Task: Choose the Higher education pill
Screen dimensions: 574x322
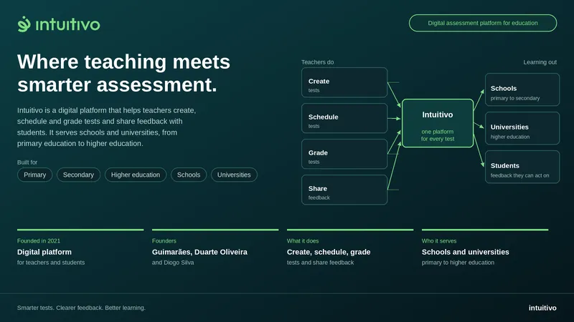Action: 136,175
